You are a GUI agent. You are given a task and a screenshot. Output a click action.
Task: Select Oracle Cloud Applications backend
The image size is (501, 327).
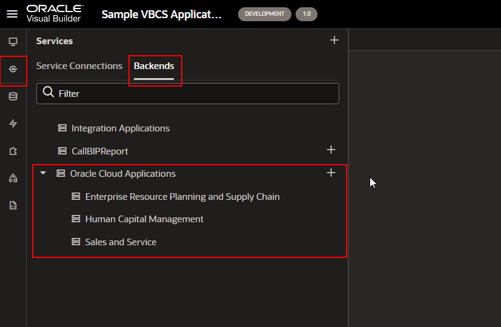coord(123,174)
